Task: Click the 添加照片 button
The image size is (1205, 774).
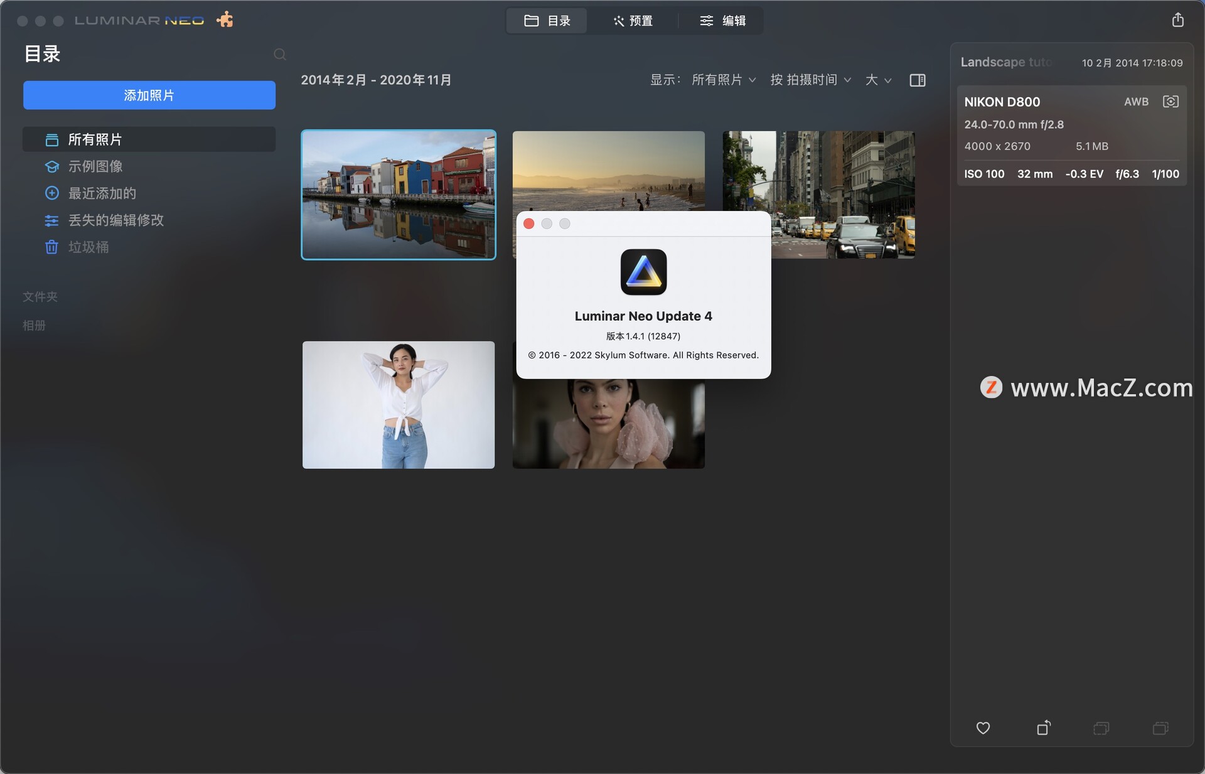Action: coord(149,95)
